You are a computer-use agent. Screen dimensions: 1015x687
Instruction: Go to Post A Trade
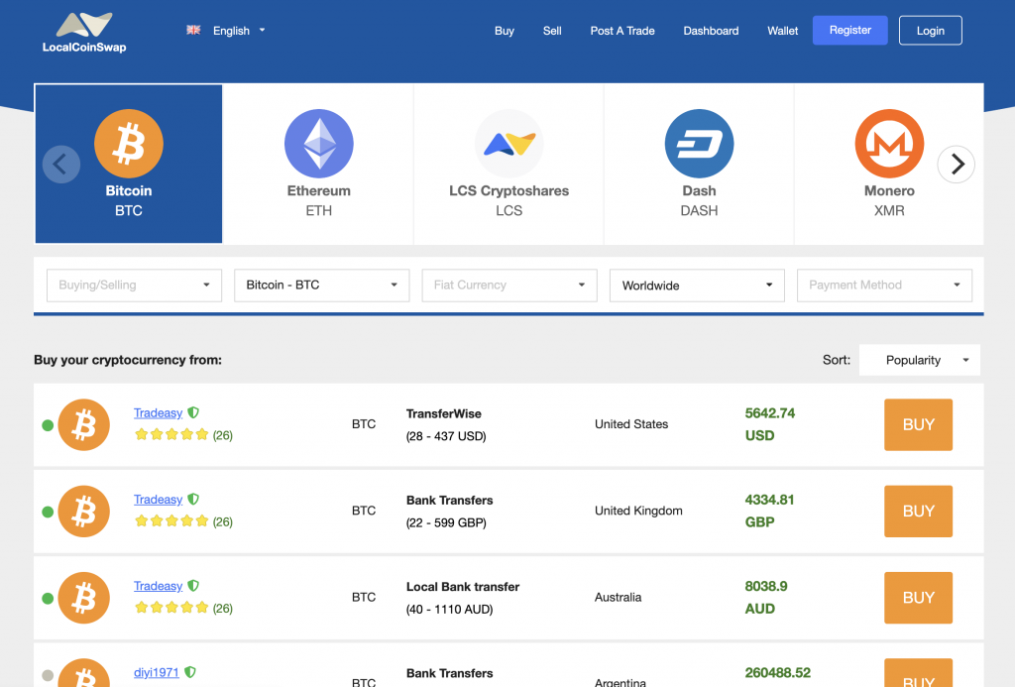click(x=622, y=31)
